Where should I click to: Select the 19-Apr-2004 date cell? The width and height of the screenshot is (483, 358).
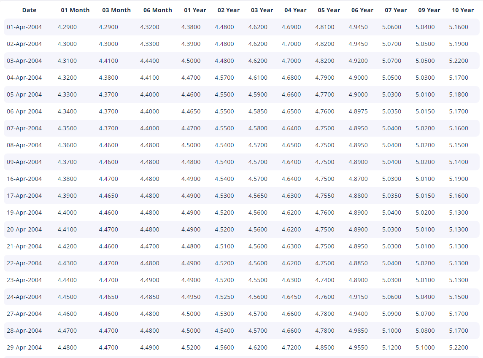click(x=24, y=213)
